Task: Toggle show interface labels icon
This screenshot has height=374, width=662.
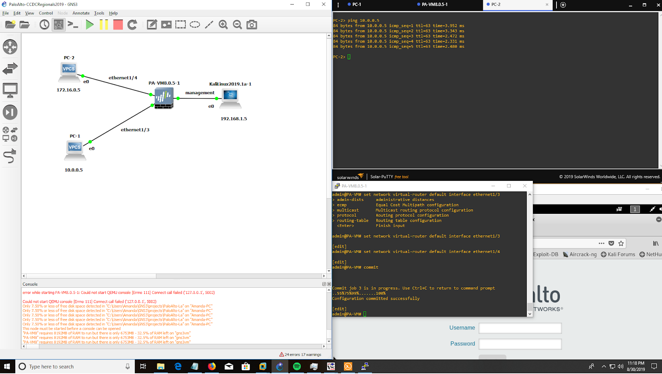Action: click(59, 25)
